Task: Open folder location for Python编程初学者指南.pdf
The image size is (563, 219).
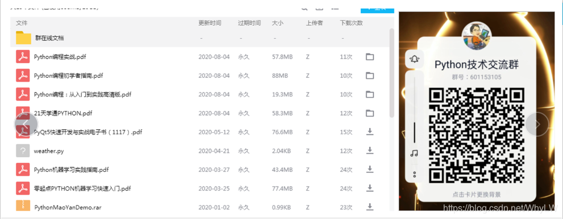Action: pos(369,75)
